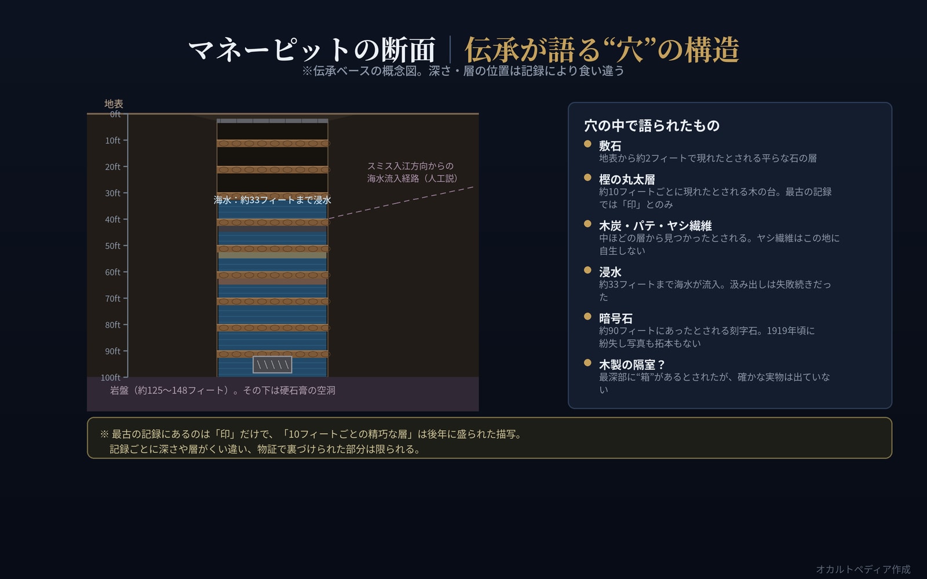Click the panel title '穴の中で語られたもの'
927x579 pixels.
click(x=652, y=126)
